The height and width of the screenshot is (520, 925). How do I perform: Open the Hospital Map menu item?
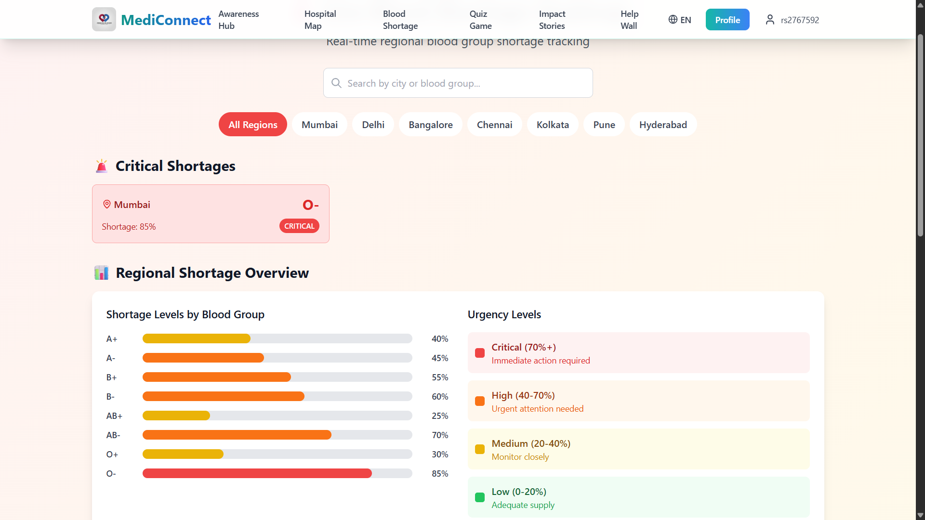pyautogui.click(x=320, y=20)
